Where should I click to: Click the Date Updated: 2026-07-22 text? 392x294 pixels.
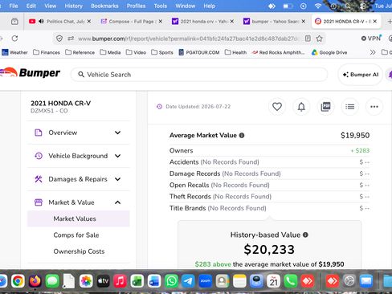pos(198,107)
